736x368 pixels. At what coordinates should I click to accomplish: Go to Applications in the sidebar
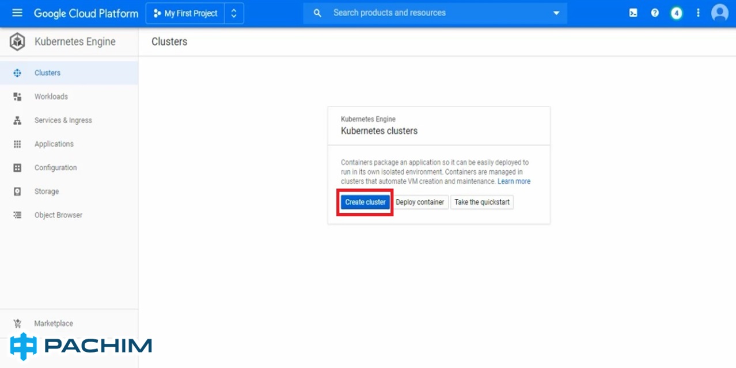(x=69, y=144)
